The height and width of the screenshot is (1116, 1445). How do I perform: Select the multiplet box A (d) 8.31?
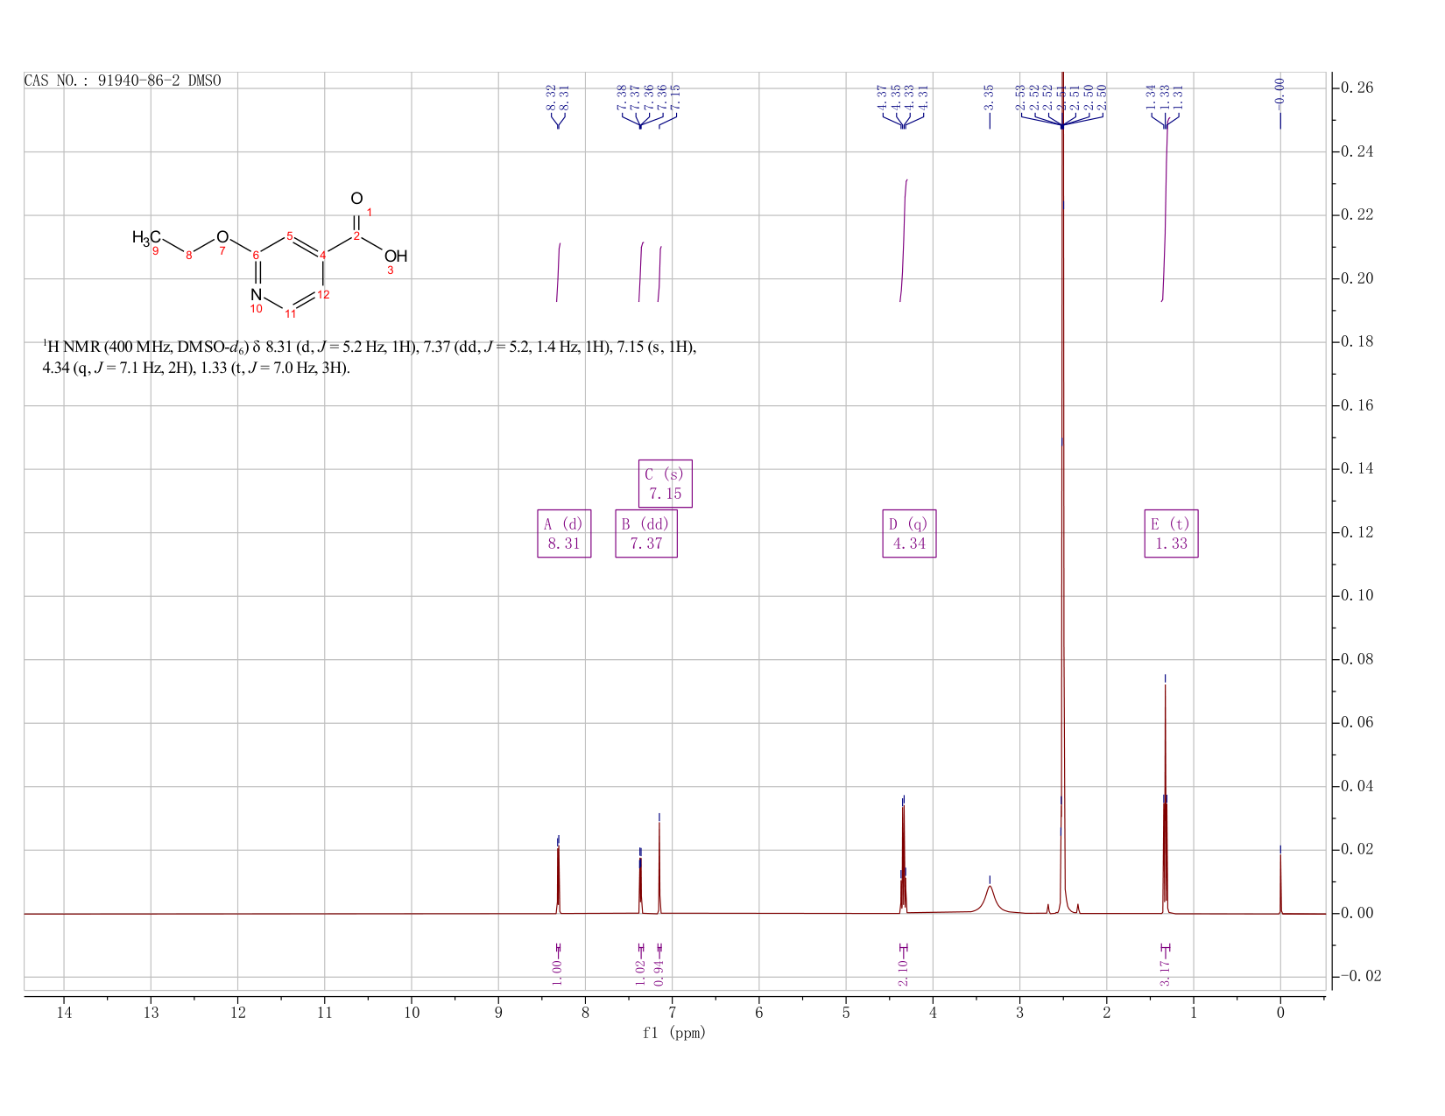coord(564,533)
